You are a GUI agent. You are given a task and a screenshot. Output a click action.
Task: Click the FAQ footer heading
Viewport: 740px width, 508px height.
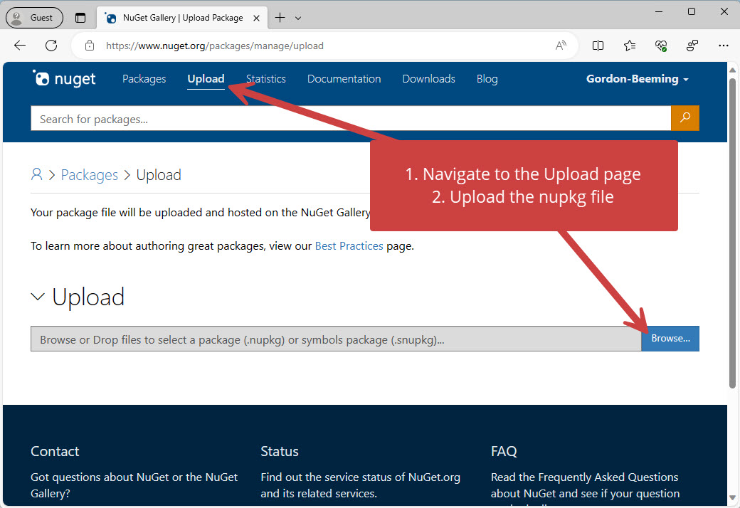coord(504,451)
